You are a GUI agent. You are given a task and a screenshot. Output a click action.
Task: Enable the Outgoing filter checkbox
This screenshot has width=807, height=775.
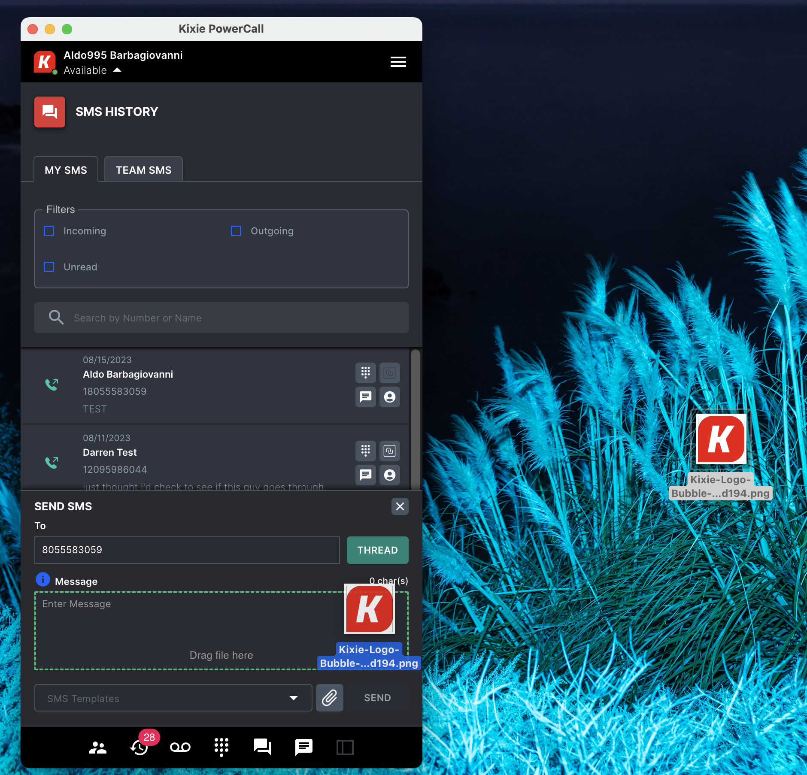pos(236,231)
